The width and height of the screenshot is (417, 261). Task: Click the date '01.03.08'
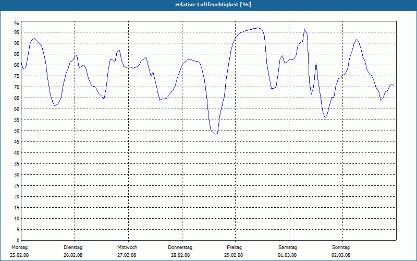tap(287, 255)
